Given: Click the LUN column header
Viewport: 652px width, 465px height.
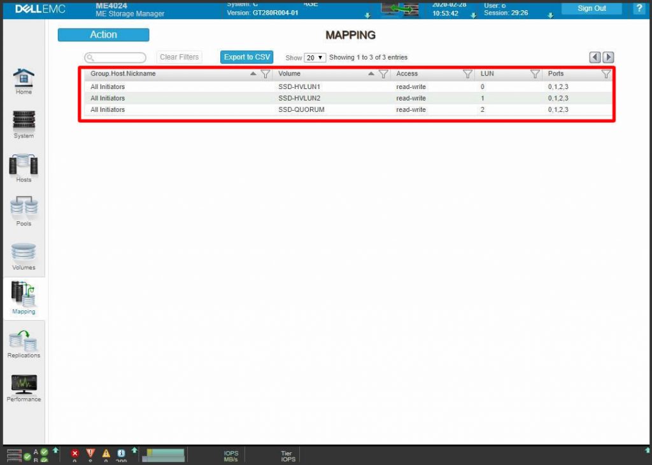Looking at the screenshot, I should (x=487, y=74).
